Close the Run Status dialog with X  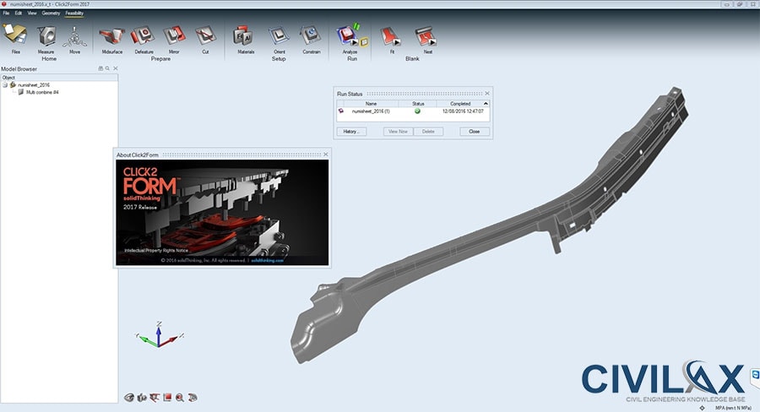click(x=487, y=94)
